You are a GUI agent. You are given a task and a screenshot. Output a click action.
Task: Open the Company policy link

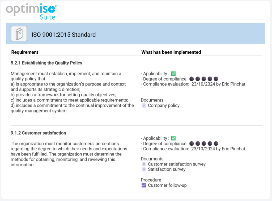[164, 105]
